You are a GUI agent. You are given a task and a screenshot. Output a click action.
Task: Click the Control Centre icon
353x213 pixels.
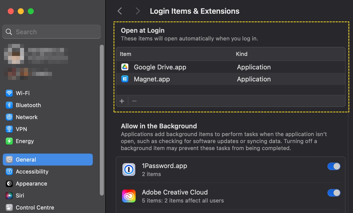pyautogui.click(x=9, y=208)
